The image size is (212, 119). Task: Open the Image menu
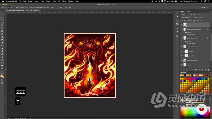click(x=30, y=1)
